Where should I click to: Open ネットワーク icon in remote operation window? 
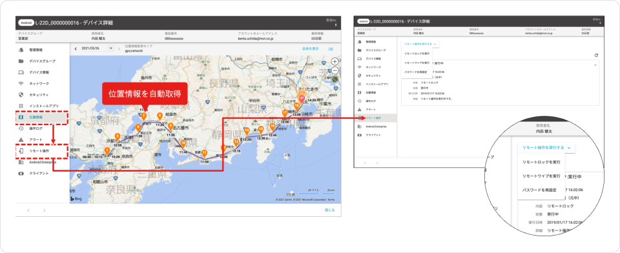point(360,67)
